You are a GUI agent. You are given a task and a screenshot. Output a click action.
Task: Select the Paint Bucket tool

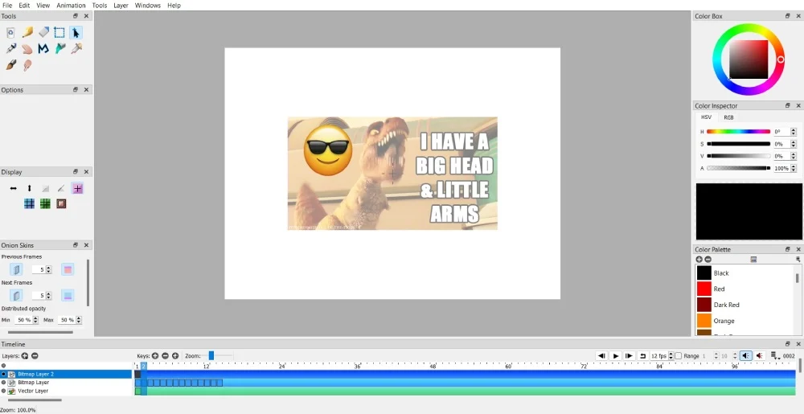[x=60, y=49]
